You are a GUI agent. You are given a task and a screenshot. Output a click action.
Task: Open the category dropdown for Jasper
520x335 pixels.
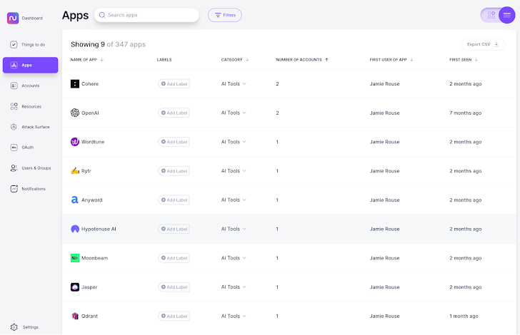tap(234, 287)
